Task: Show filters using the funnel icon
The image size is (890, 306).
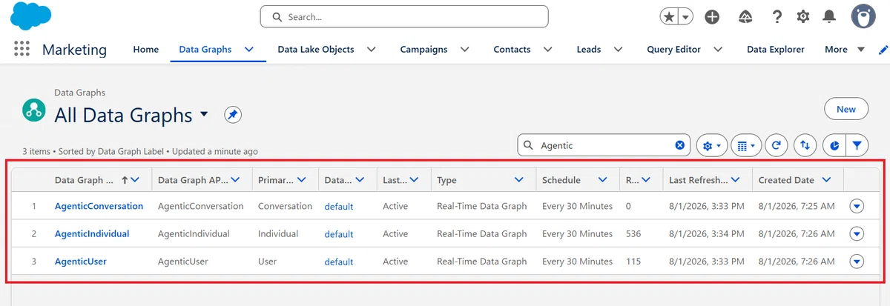Action: click(857, 146)
